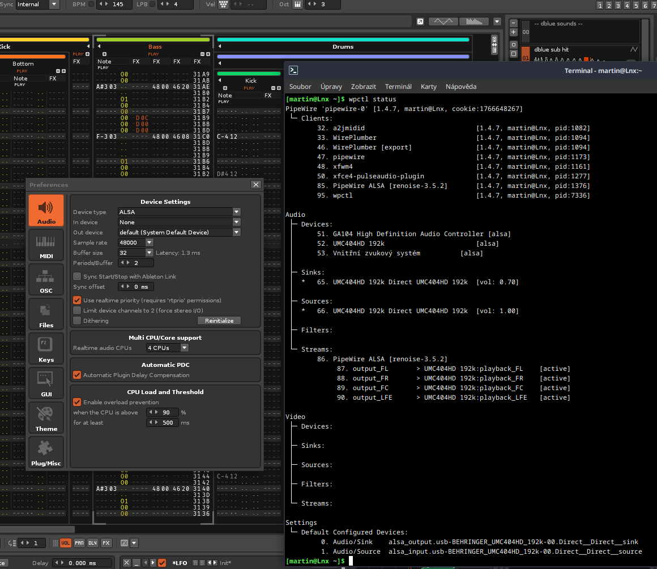Screen dimensions: 657x569
Task: Toggle the VOL column button
Action: pos(66,543)
